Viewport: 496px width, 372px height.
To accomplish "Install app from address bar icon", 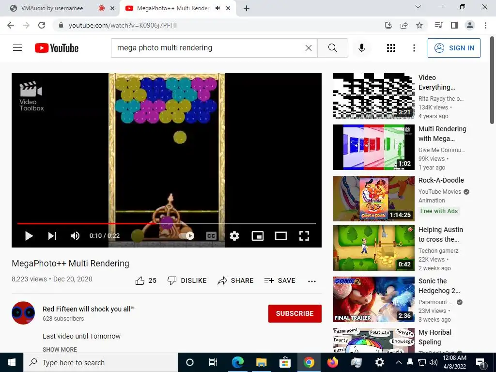I will pos(388,25).
